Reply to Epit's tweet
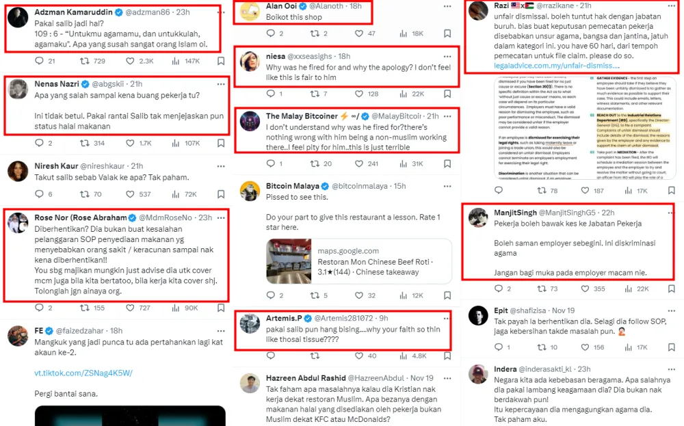Viewport: 684px width, 426px height. click(x=499, y=347)
